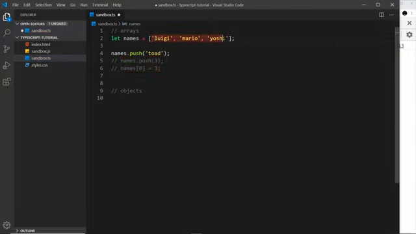This screenshot has width=416, height=234.
Task: Click the browser settings gear icon
Action: pos(409,34)
